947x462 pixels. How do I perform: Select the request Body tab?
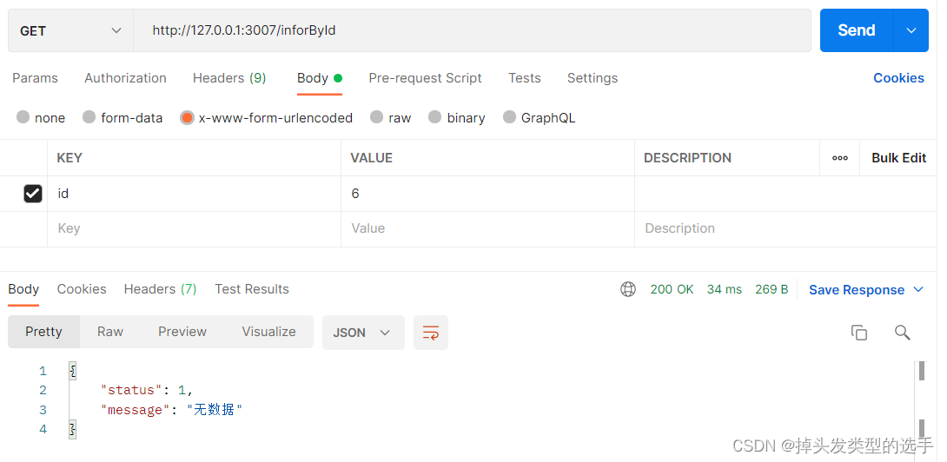tap(320, 78)
